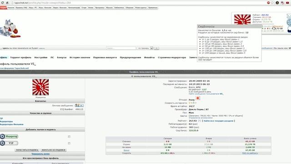Reload the page with the refresh icon
This screenshot has width=291, height=164.
pos(2,3)
